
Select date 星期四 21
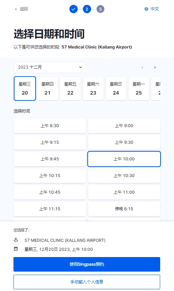click(48, 89)
